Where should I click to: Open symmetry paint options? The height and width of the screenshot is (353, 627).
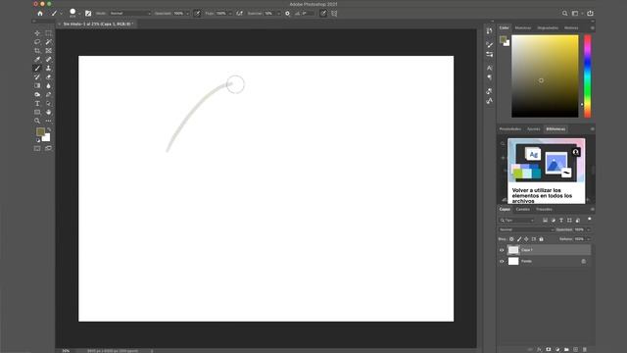[334, 13]
